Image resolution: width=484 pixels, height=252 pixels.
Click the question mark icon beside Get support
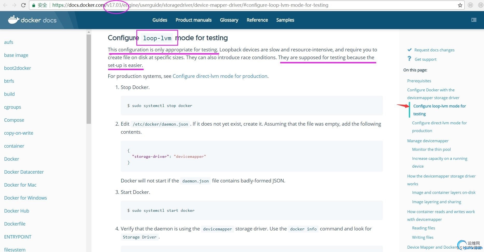point(409,59)
